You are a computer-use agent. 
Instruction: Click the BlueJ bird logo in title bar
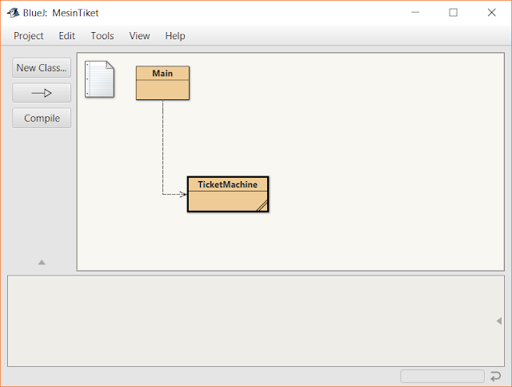point(14,13)
